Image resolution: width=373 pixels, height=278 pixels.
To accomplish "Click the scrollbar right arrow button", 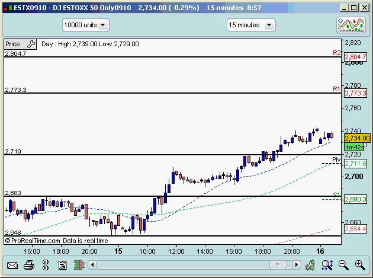I will pos(297,264).
